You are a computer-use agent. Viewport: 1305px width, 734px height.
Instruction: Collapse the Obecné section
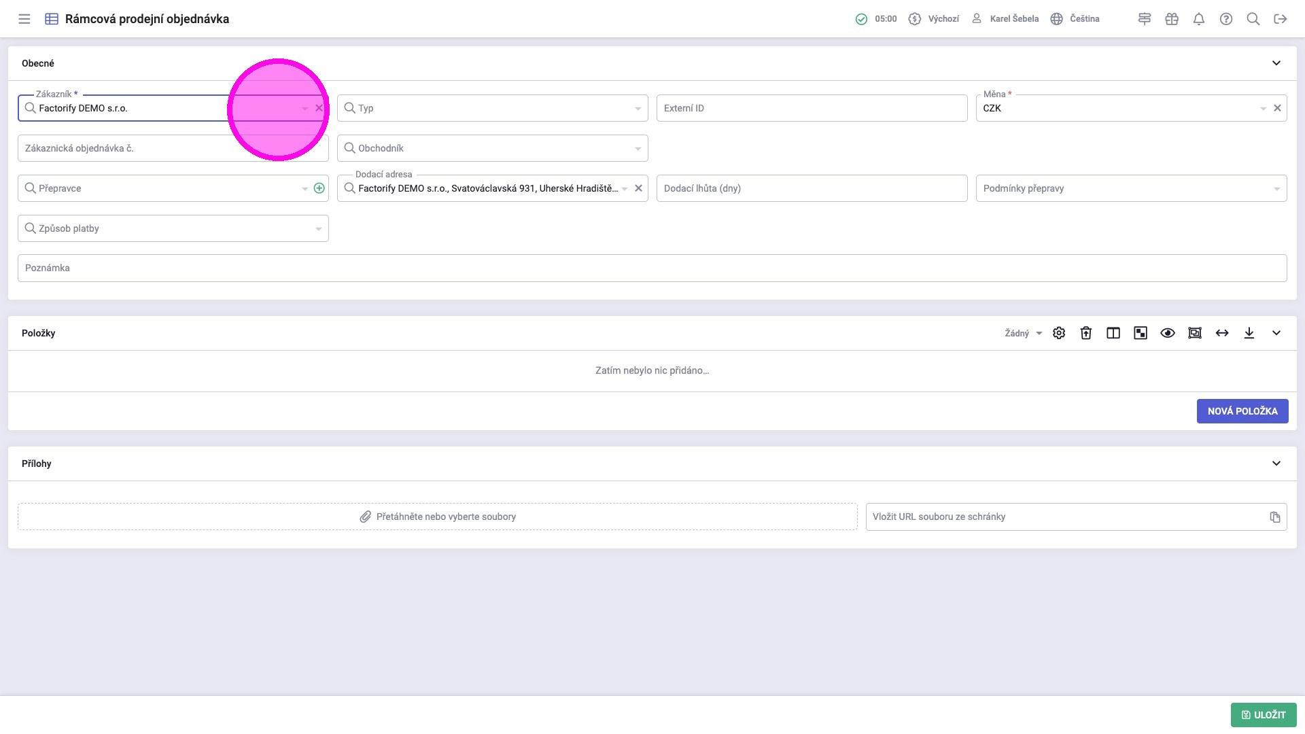[1276, 63]
